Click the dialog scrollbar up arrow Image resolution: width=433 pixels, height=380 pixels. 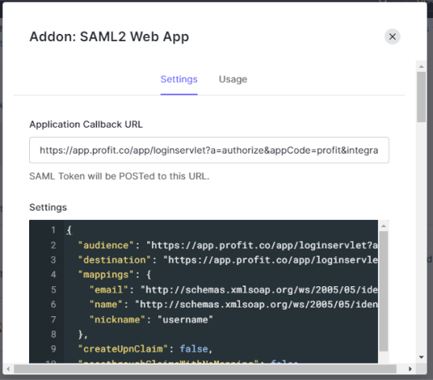[421, 66]
